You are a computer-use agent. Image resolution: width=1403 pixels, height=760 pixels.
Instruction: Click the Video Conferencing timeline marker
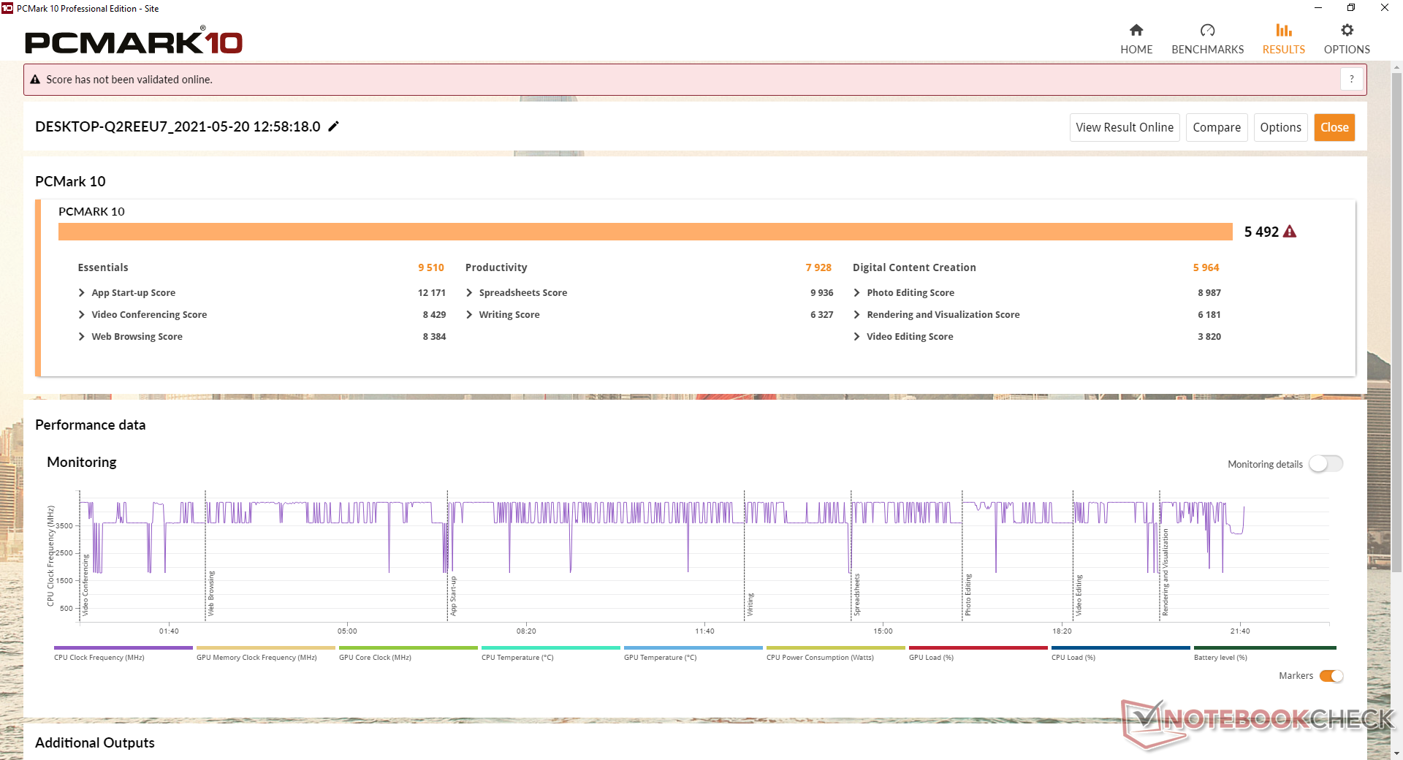click(x=85, y=585)
